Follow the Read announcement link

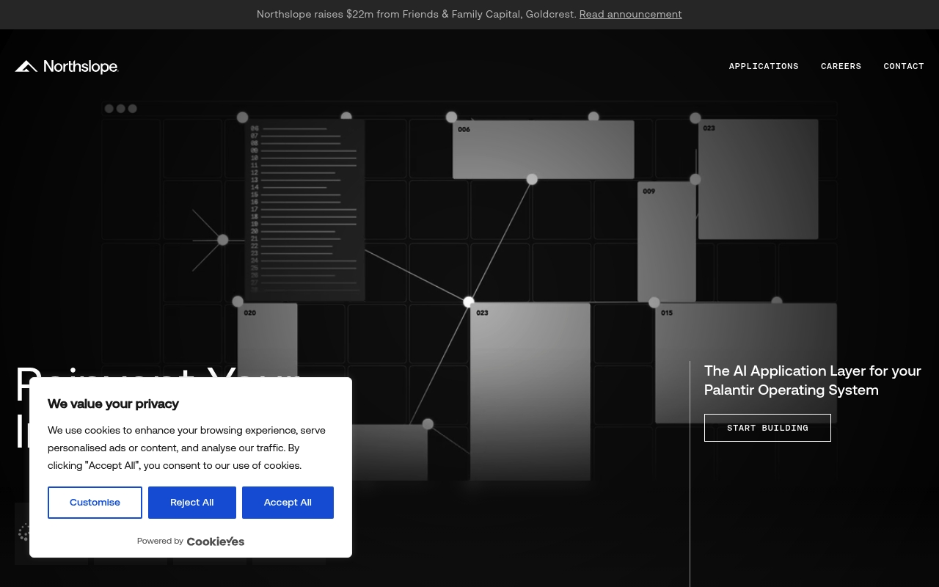pos(630,14)
